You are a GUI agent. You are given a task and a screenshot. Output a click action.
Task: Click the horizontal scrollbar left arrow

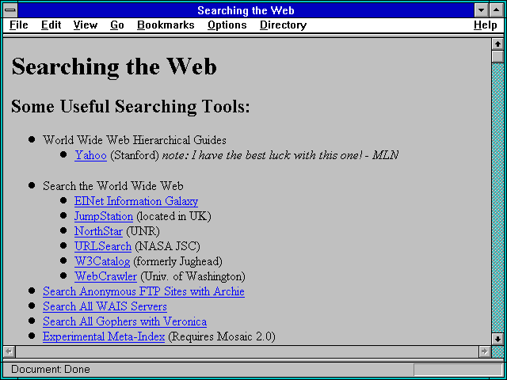tap(9, 351)
